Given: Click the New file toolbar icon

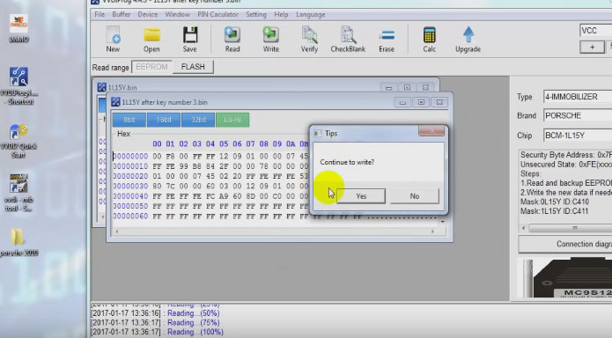Looking at the screenshot, I should click(x=113, y=39).
